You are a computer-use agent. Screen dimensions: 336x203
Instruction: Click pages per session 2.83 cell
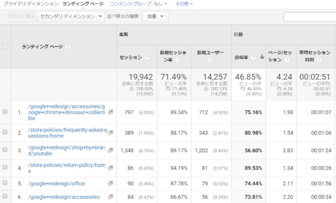[288, 151]
